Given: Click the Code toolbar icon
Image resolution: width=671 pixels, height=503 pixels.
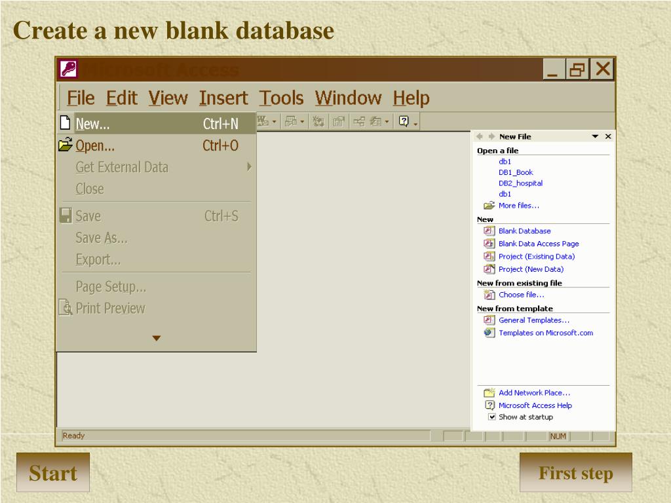Looking at the screenshot, I should pos(318,121).
